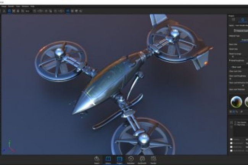Toggle the third checkbox in bottom-right panel
The image size is (248, 165).
coord(230,147)
